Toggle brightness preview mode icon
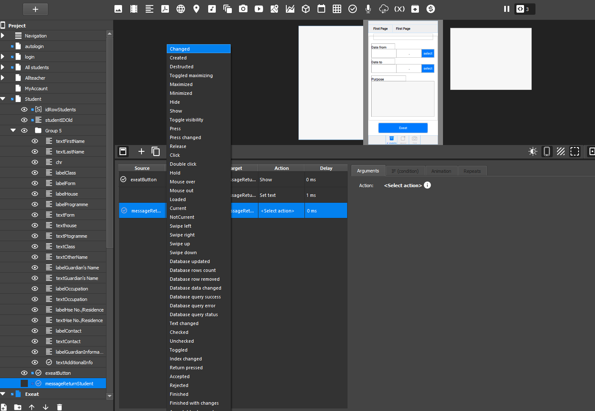This screenshot has height=411, width=595. point(533,151)
